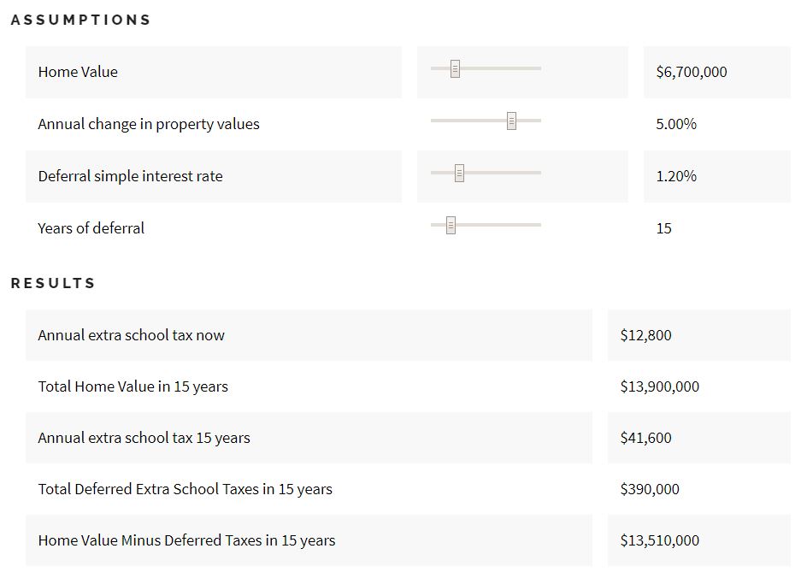Click the Total Home Value in 15 years row

tap(133, 386)
